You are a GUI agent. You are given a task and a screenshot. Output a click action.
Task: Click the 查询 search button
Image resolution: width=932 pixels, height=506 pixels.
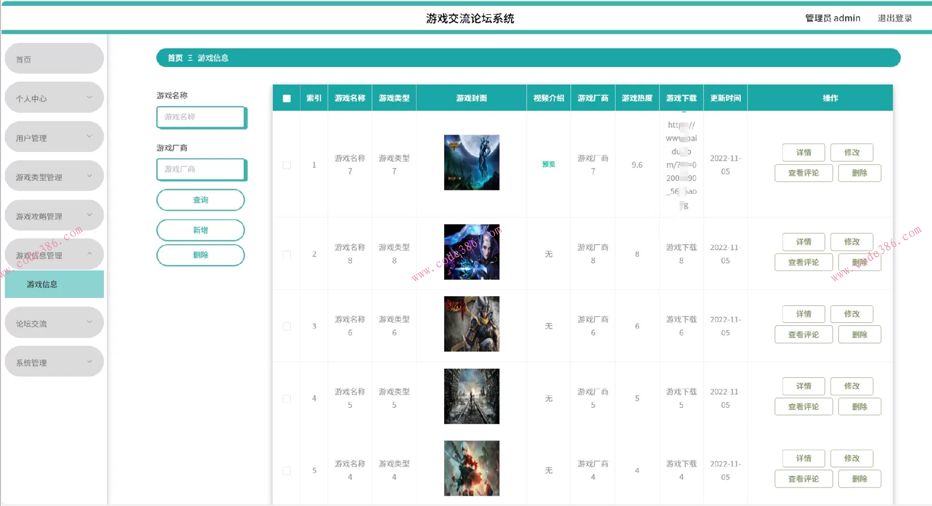(x=200, y=200)
